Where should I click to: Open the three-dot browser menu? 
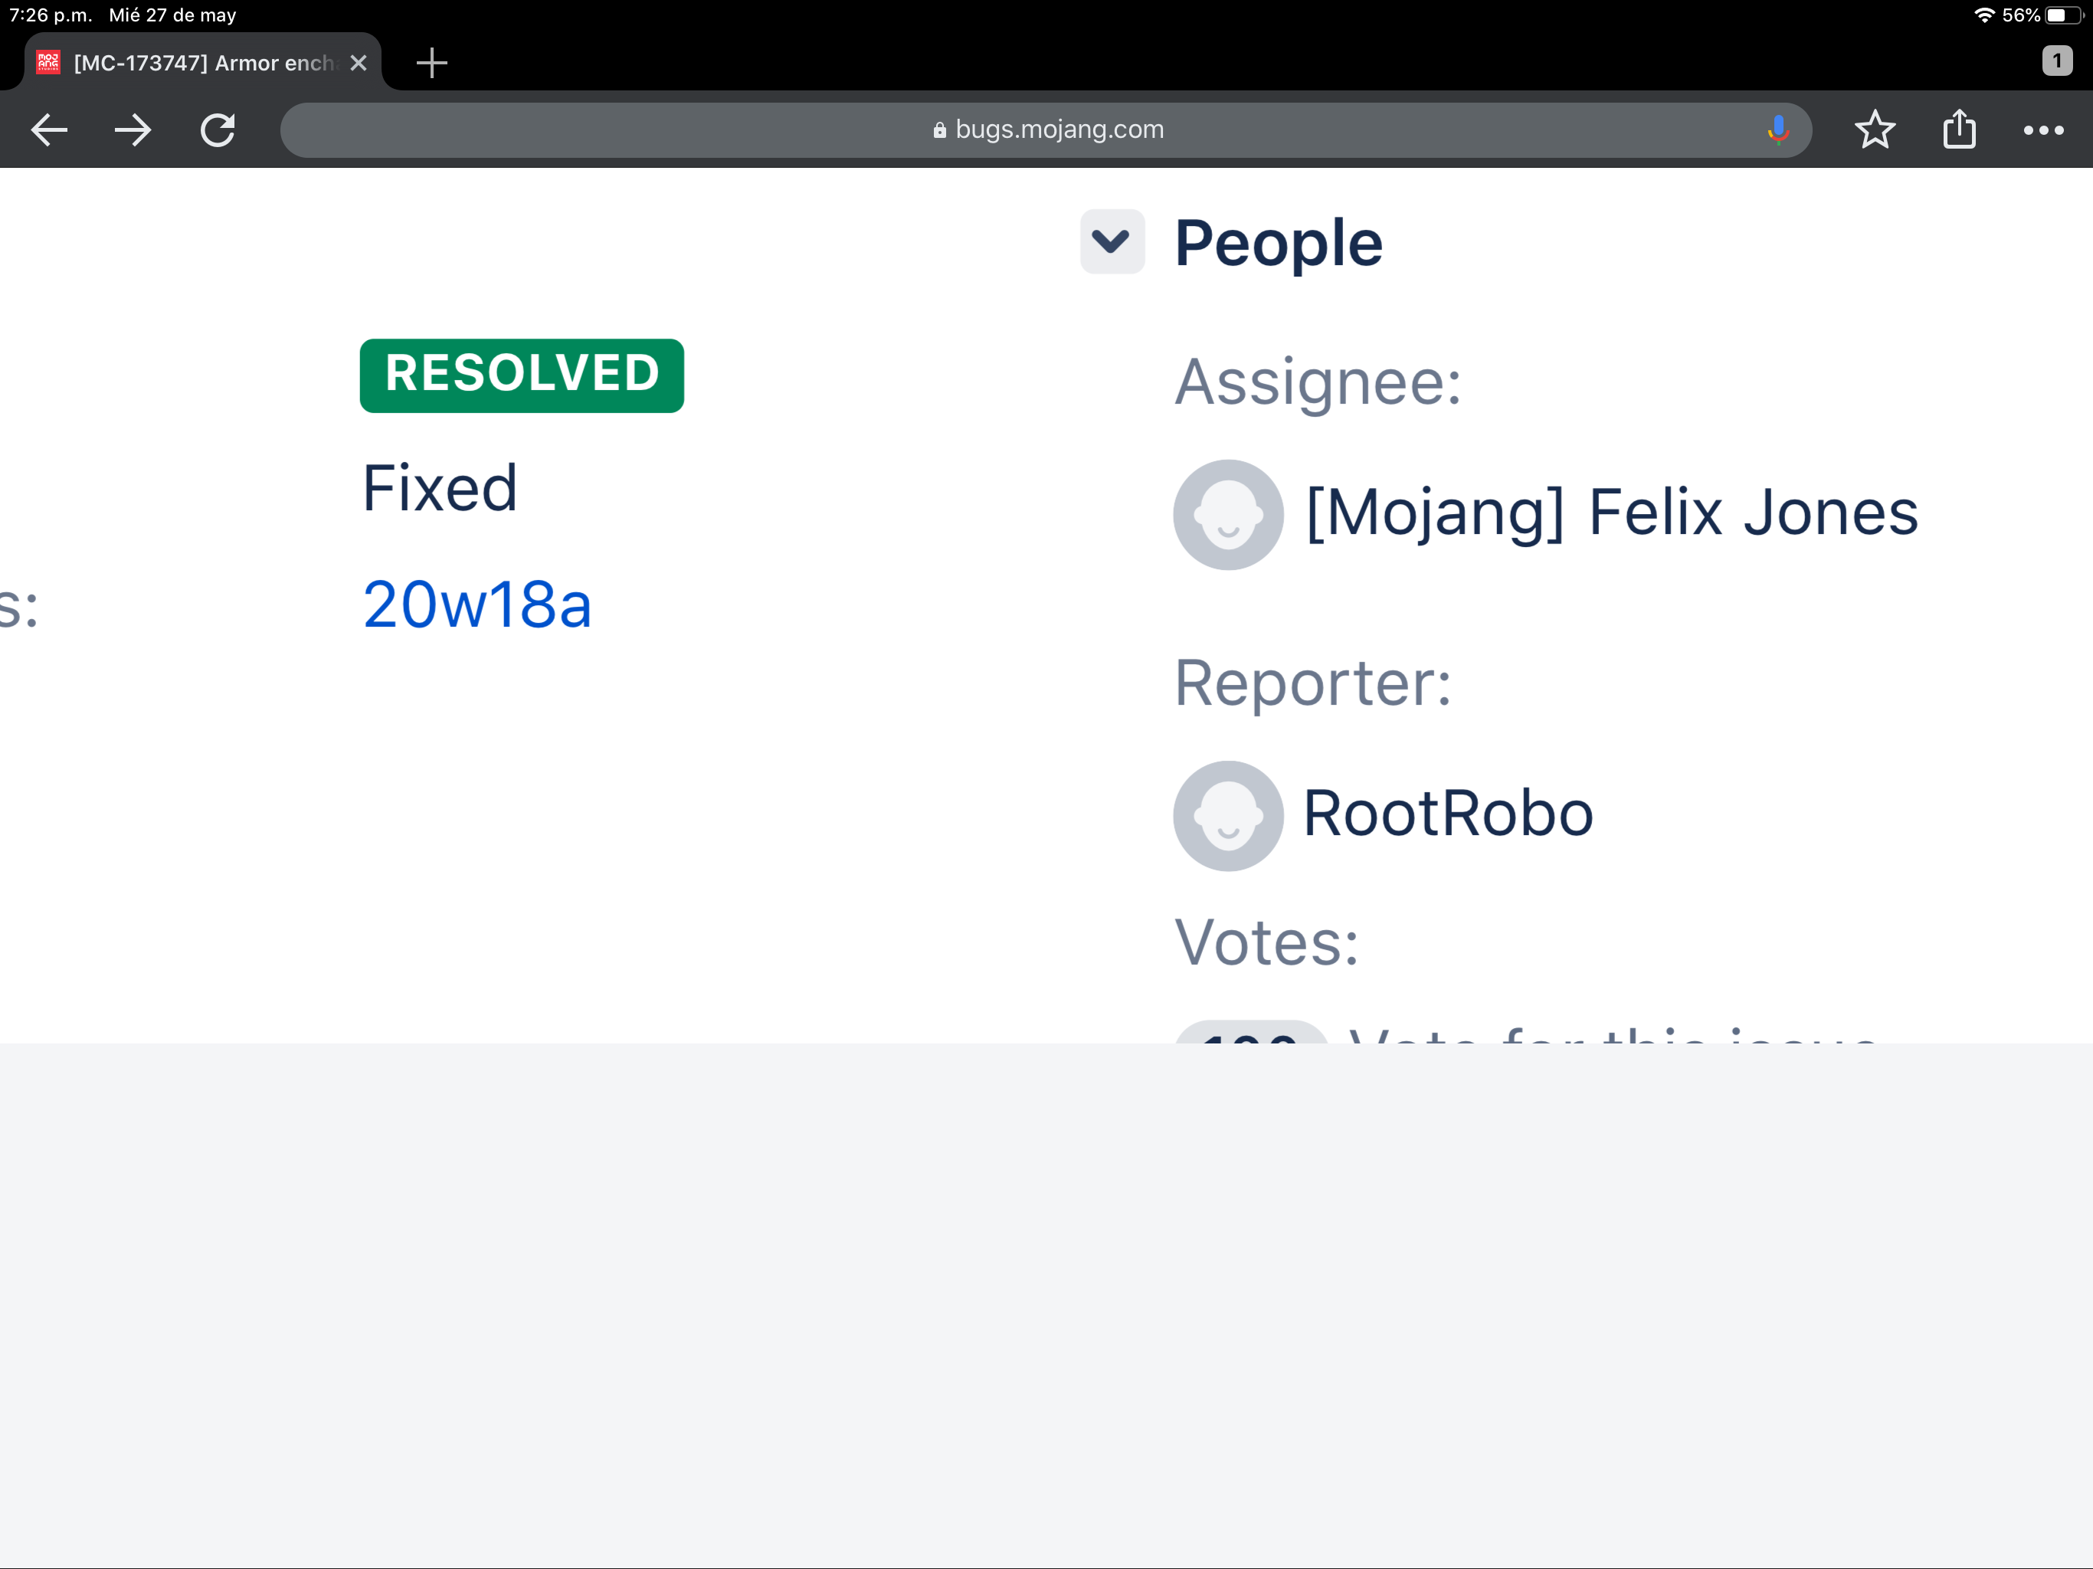point(2043,129)
